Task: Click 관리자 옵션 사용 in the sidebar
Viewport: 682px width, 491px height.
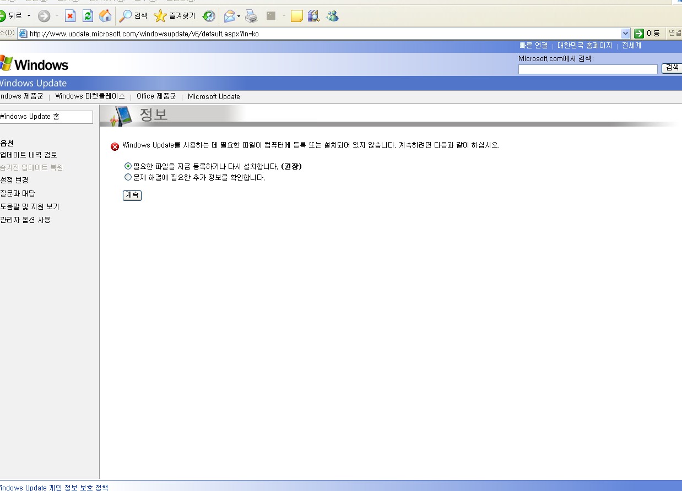Action: (25, 220)
